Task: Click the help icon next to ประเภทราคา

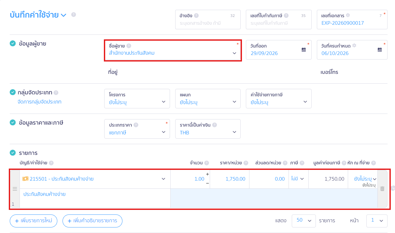Action: [136, 125]
